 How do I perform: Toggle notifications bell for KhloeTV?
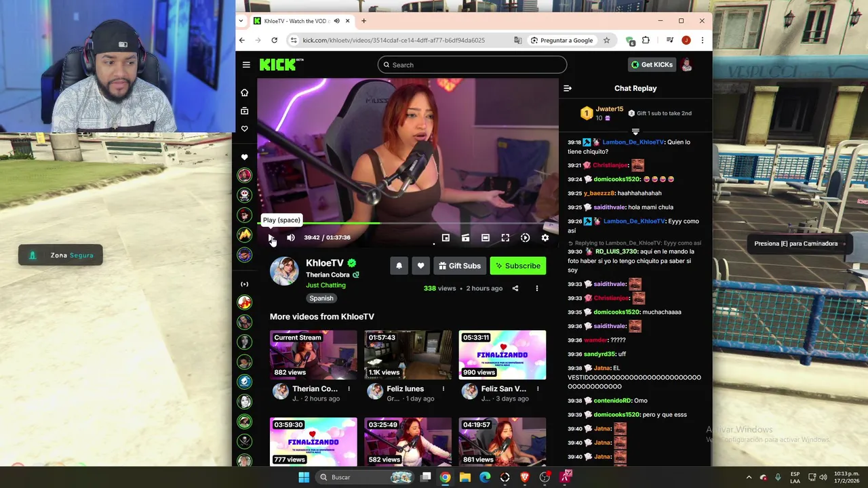399,266
